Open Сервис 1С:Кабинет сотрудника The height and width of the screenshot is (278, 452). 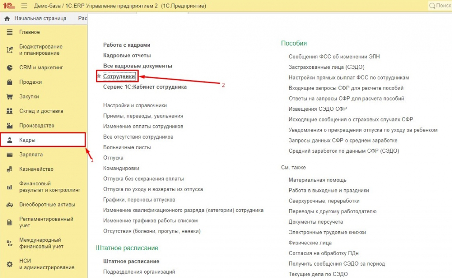click(145, 87)
